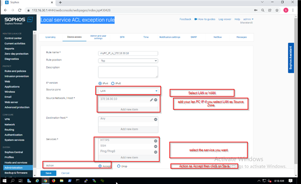
Task: Click the Description text area
Action: pyautogui.click(x=128, y=72)
